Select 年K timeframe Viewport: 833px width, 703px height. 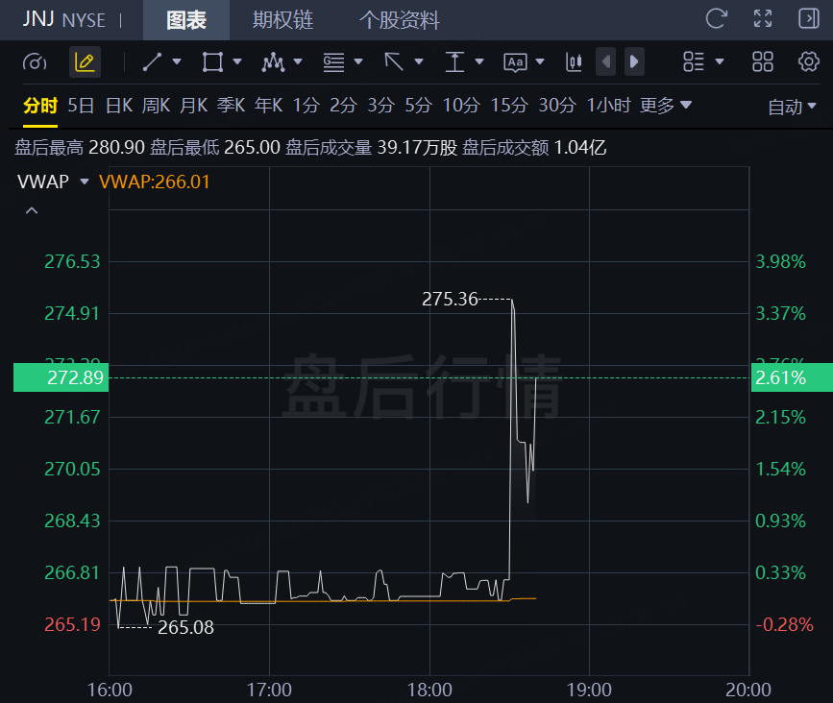pos(268,106)
